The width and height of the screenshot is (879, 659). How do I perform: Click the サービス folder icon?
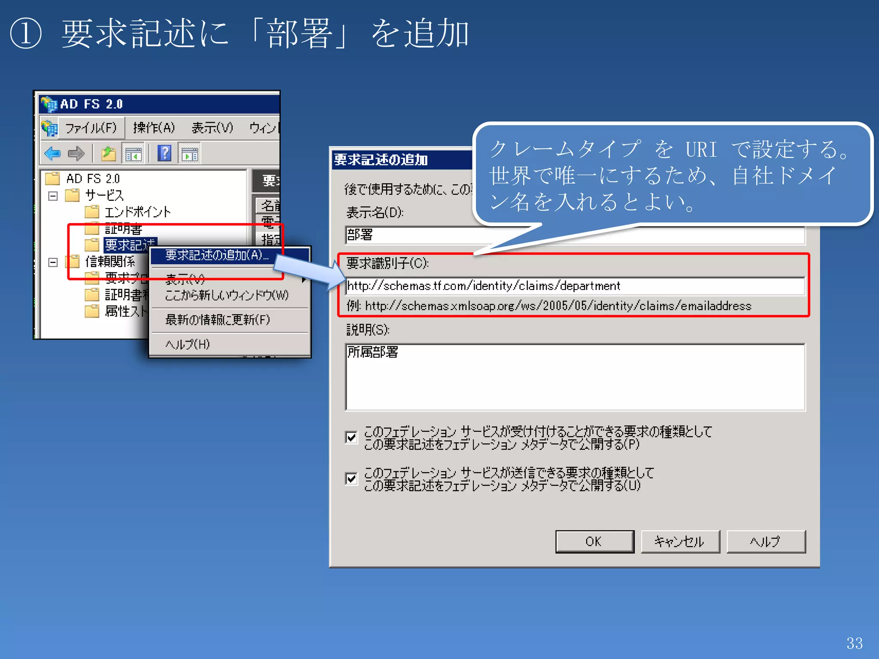(x=72, y=195)
